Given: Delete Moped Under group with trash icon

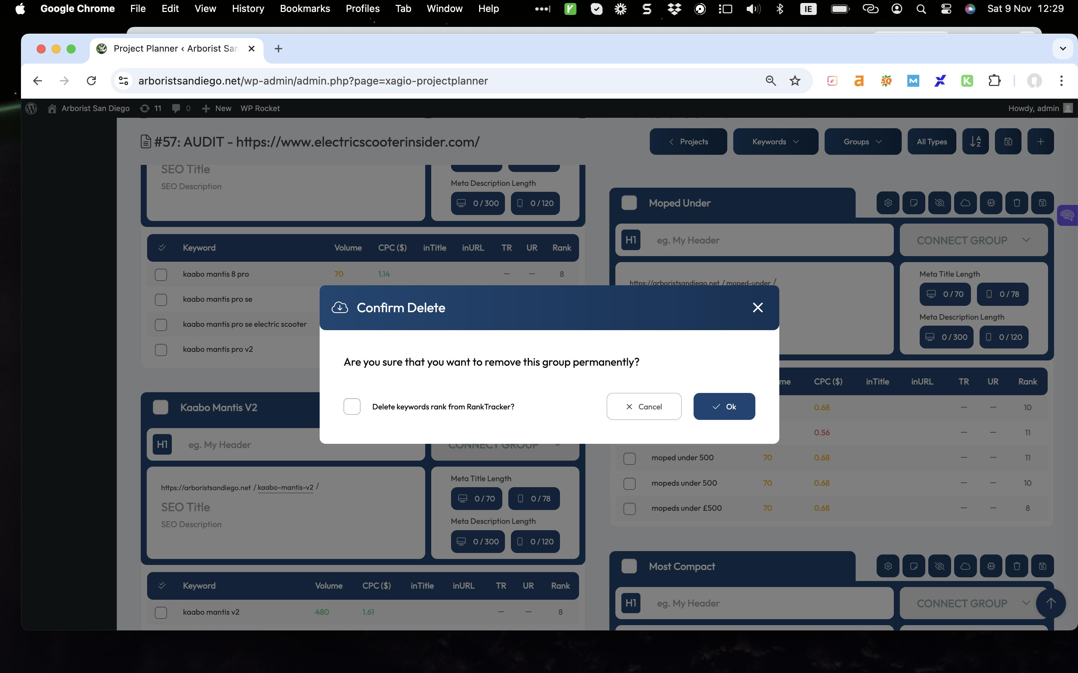Looking at the screenshot, I should [x=1017, y=203].
